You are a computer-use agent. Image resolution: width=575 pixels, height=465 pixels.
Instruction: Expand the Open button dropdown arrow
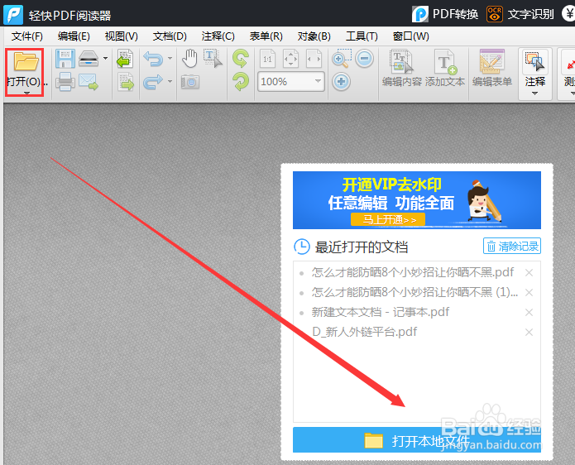[x=26, y=93]
